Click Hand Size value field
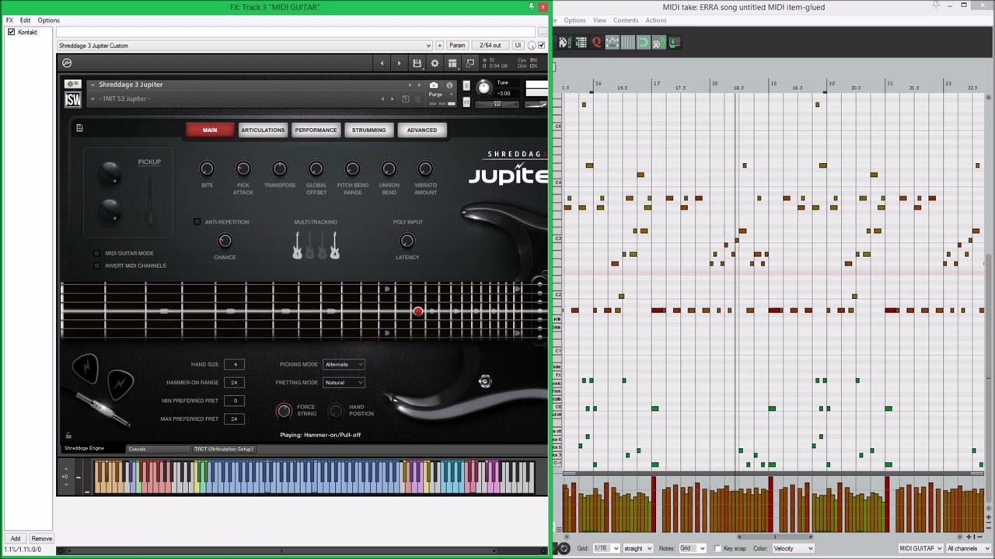Image resolution: width=995 pixels, height=559 pixels. 235,364
